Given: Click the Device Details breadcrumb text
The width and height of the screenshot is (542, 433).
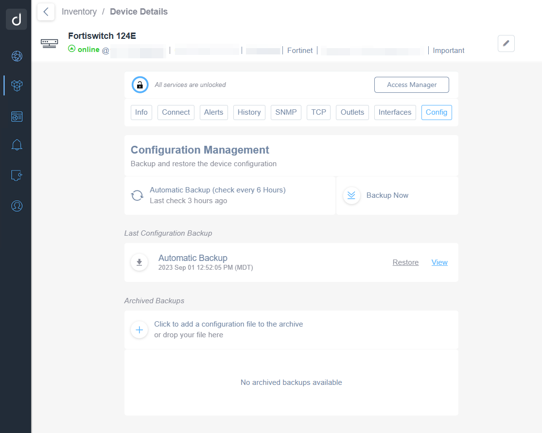Looking at the screenshot, I should coord(139,12).
